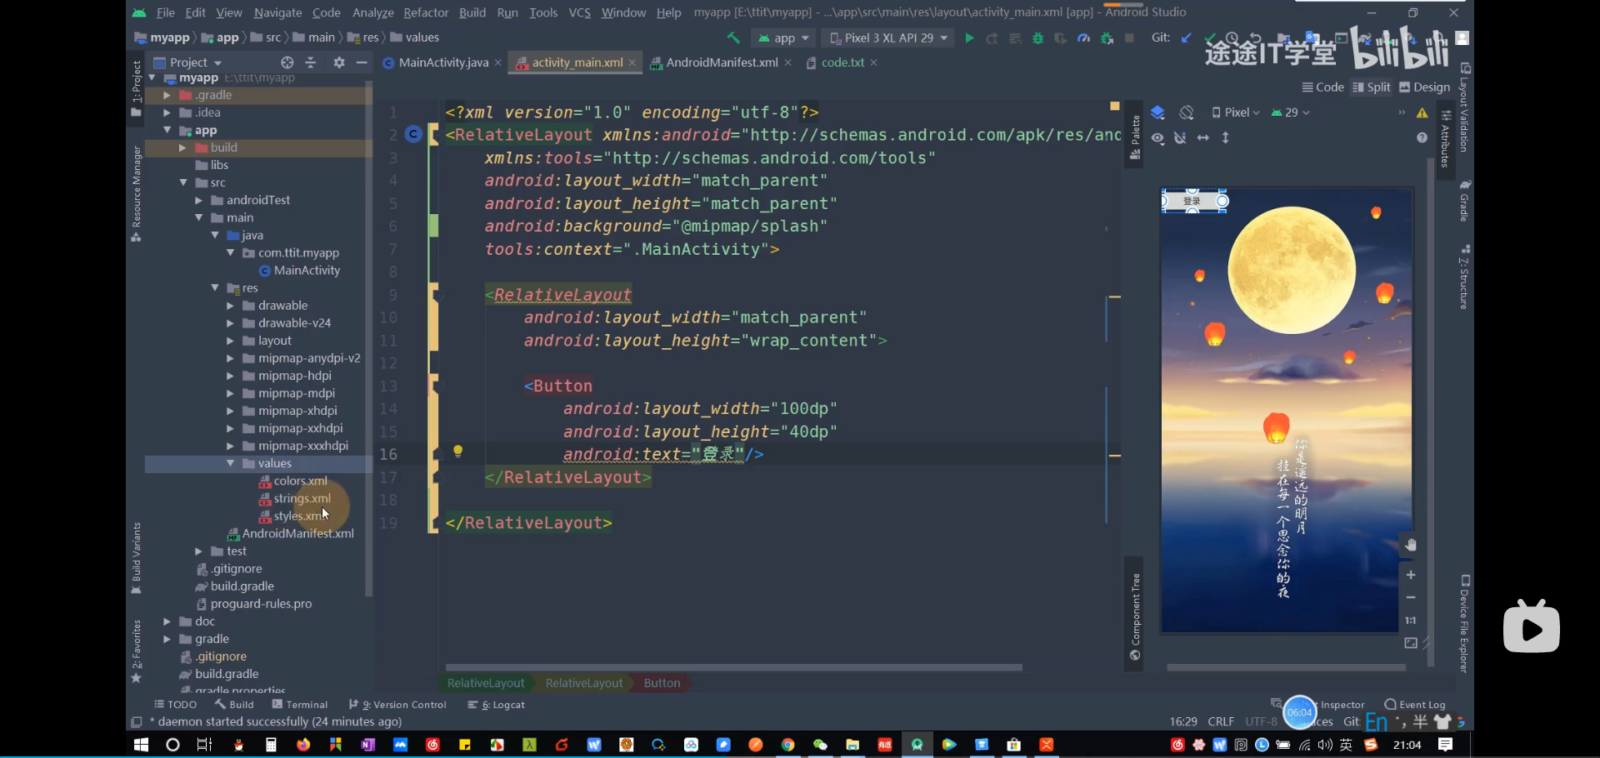Open the VCS menu

(579, 12)
